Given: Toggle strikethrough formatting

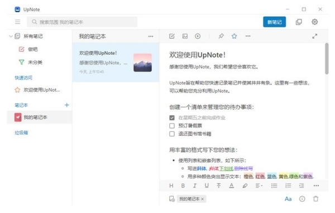Looking at the screenshot, I should click(218, 186).
